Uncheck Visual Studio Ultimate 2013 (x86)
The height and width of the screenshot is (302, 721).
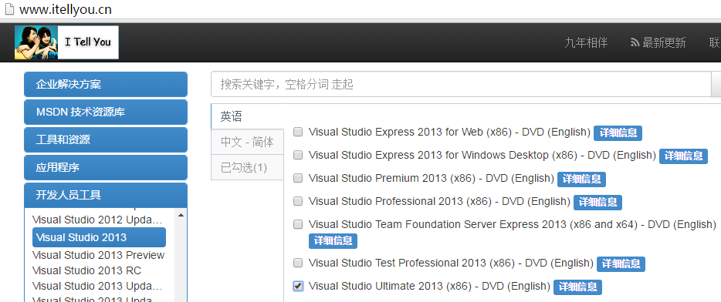[x=298, y=287]
